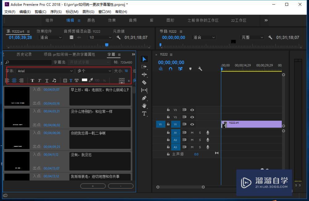Open timeline wrench display settings

[200, 69]
